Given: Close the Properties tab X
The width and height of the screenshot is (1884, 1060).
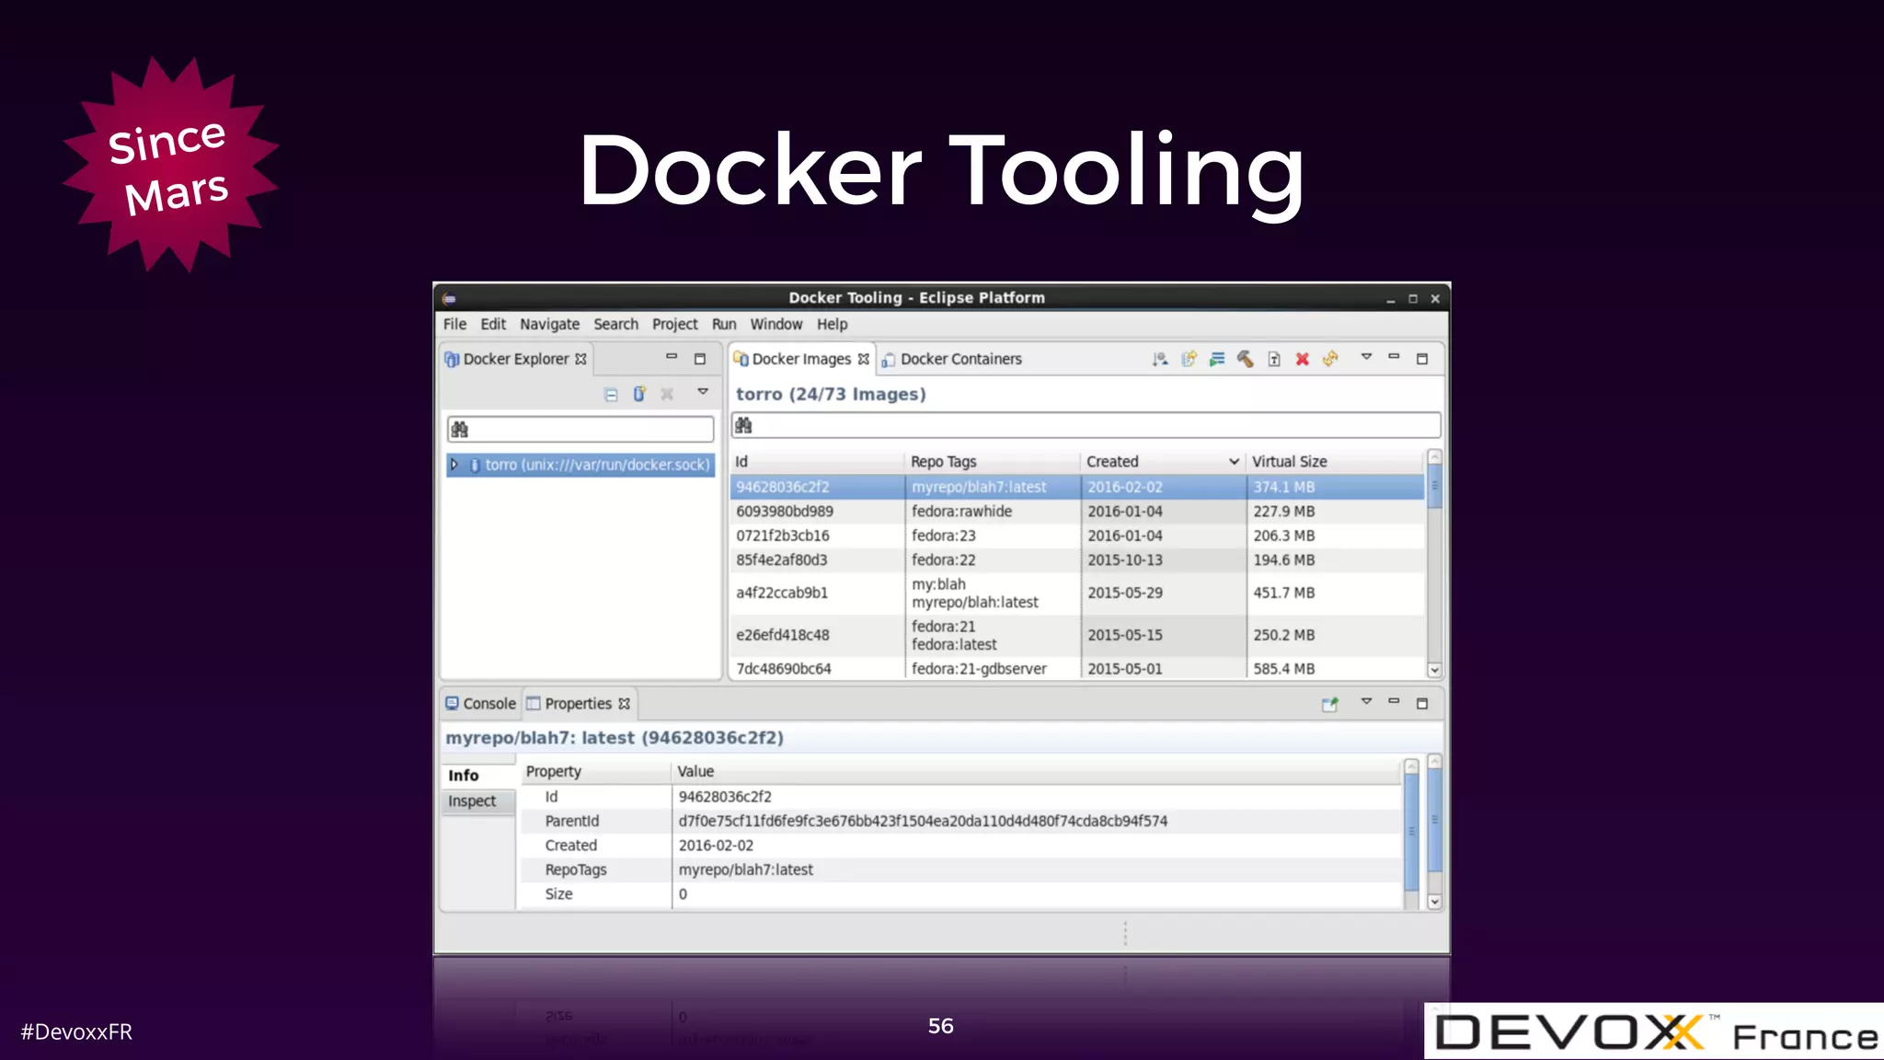Looking at the screenshot, I should 624,704.
